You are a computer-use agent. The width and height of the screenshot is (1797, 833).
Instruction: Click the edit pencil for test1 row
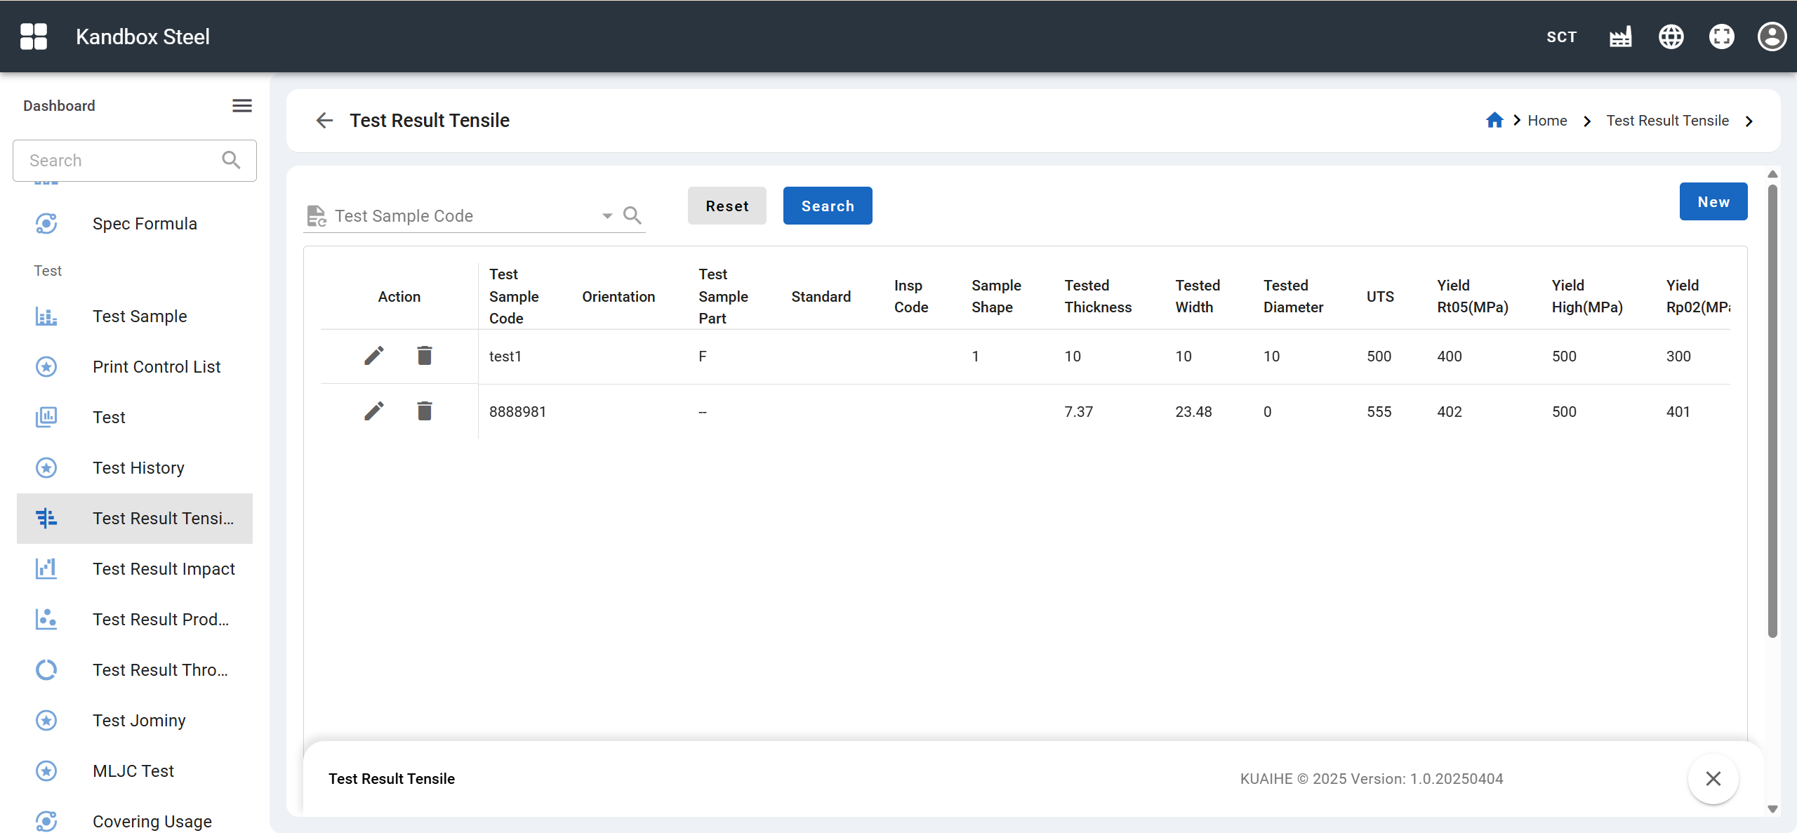374,356
